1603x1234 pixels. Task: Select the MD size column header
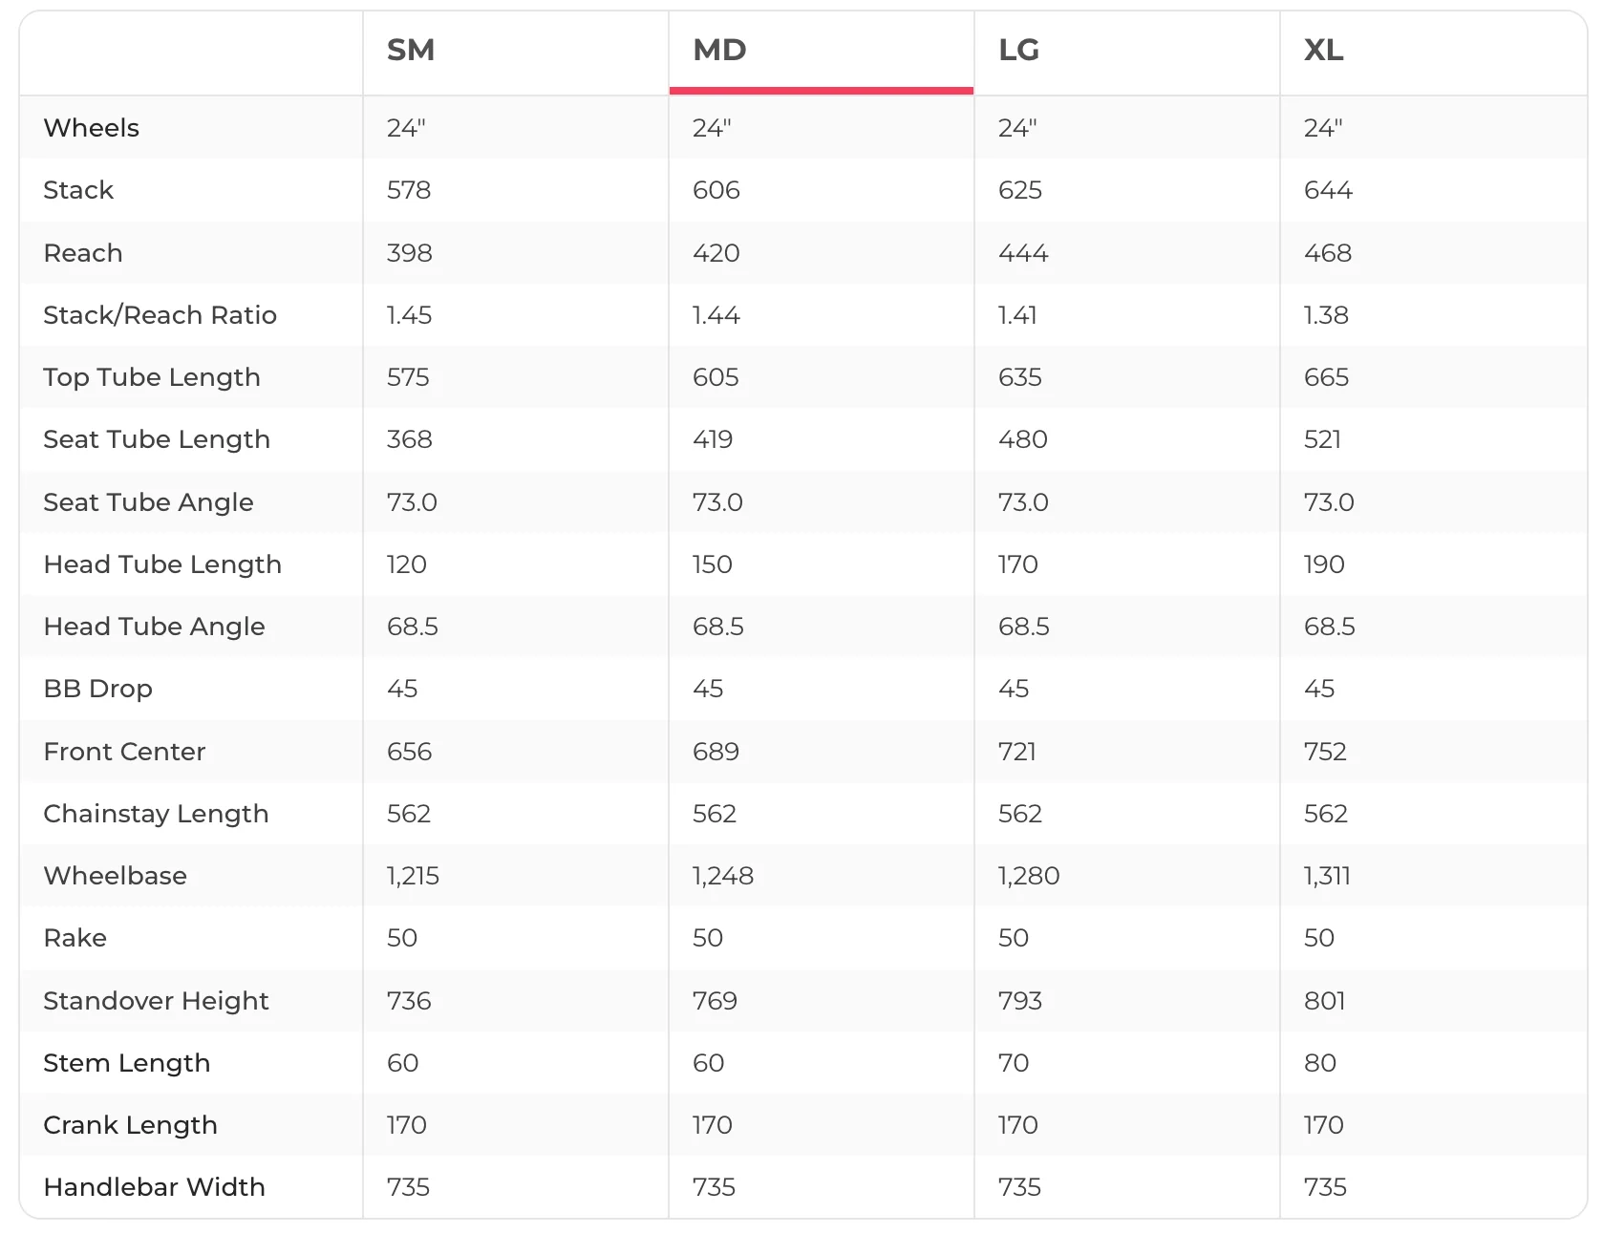[719, 50]
